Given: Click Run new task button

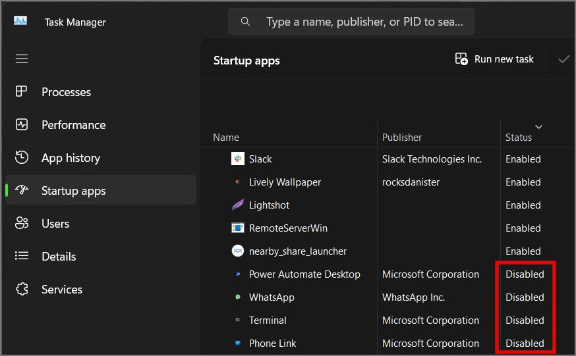Looking at the screenshot, I should [x=494, y=59].
